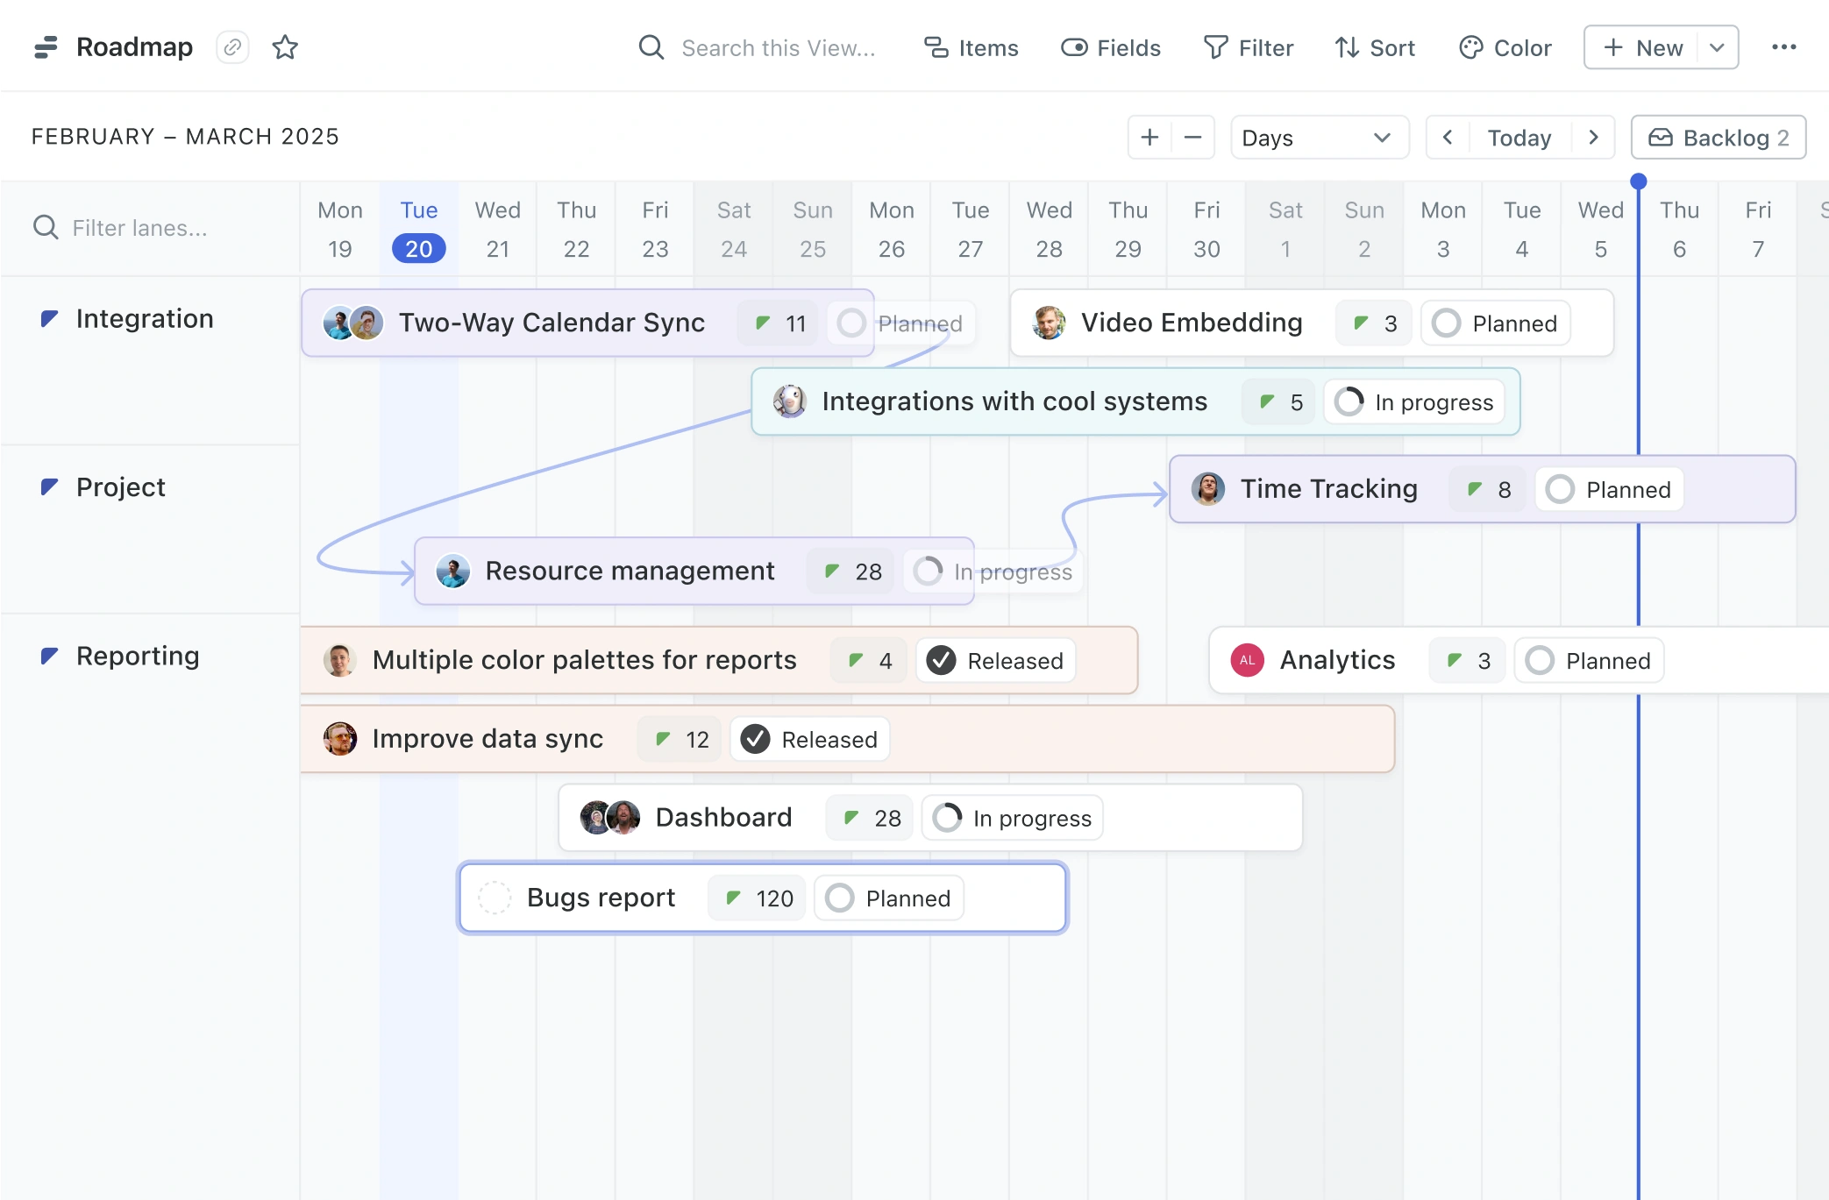Toggle the Released status on Improve data sync
Image resolution: width=1829 pixels, height=1200 pixels.
[808, 739]
